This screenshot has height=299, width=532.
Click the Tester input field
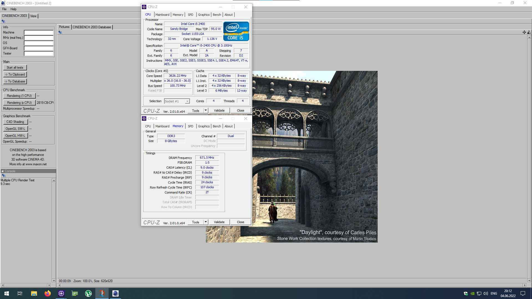click(x=39, y=53)
